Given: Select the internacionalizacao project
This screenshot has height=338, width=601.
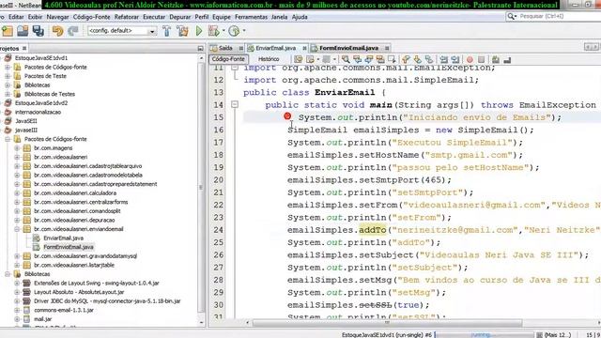Looking at the screenshot, I should tap(38, 112).
